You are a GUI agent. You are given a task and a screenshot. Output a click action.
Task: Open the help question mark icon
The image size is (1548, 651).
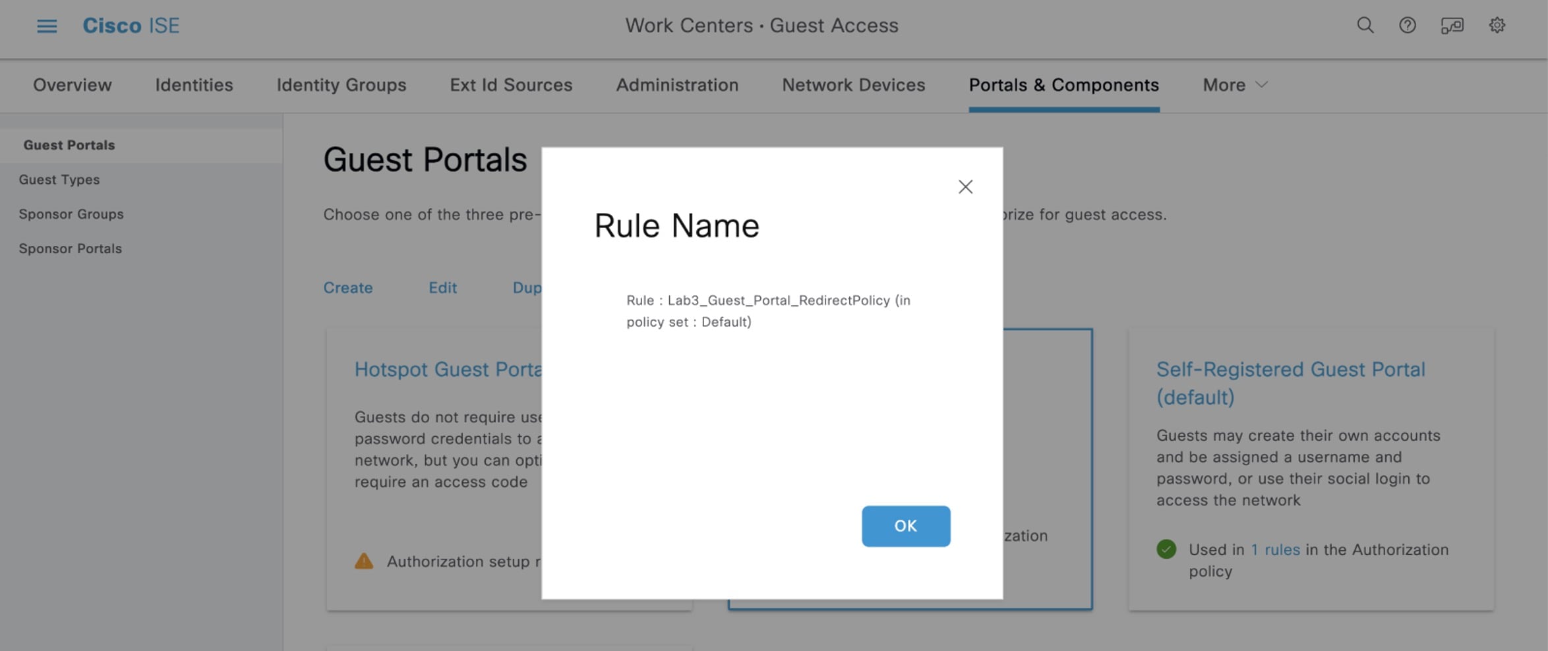click(1407, 26)
